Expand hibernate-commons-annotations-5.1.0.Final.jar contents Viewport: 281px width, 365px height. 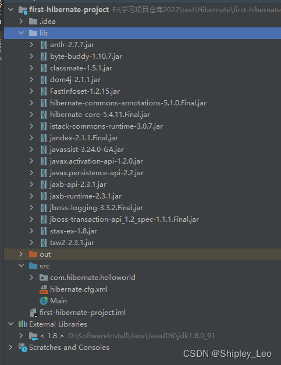31,103
